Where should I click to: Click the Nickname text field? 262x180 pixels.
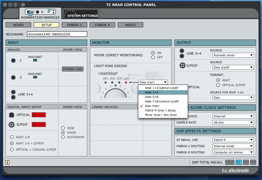pos(57,34)
